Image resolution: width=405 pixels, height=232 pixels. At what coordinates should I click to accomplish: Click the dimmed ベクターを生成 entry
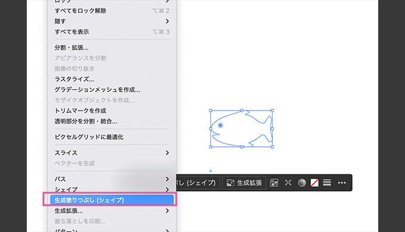(112, 164)
